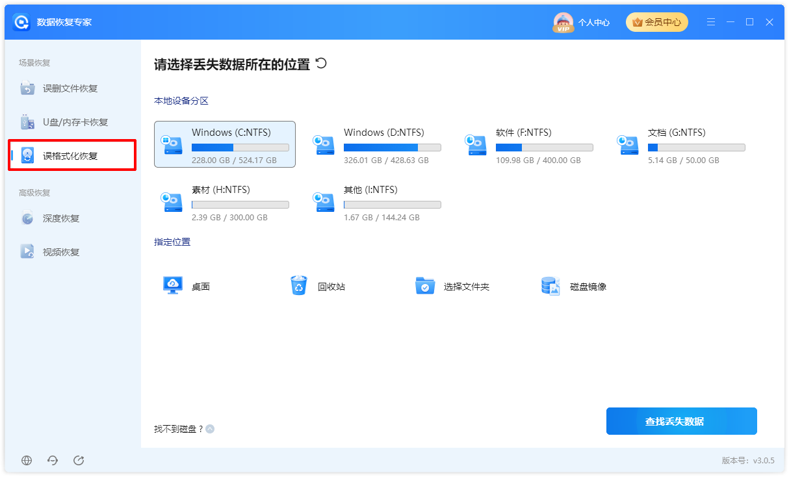Image resolution: width=789 pixels, height=477 pixels.
Task: Click the 1.67 GB / 144.24 GB text
Action: tap(382, 218)
